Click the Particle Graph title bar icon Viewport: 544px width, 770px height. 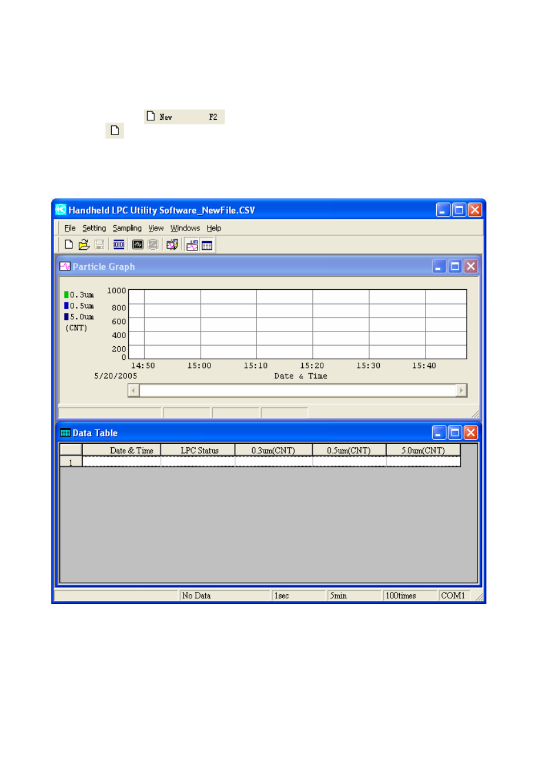(65, 266)
